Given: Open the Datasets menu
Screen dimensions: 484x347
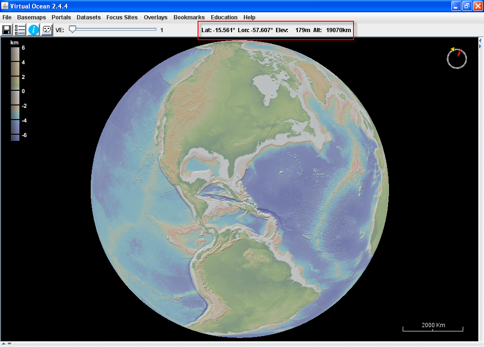Looking at the screenshot, I should [x=88, y=17].
